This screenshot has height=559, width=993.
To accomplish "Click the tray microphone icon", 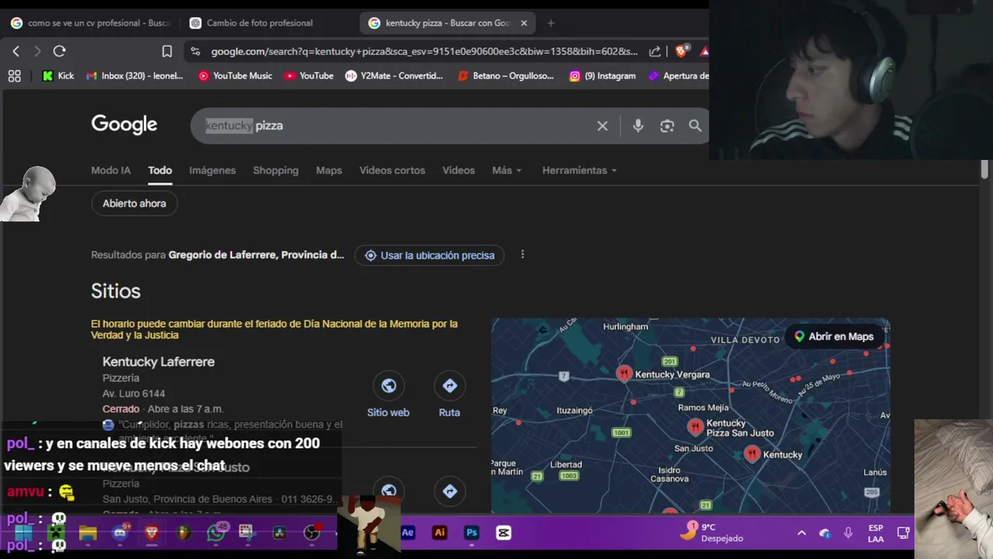I will pos(848,533).
